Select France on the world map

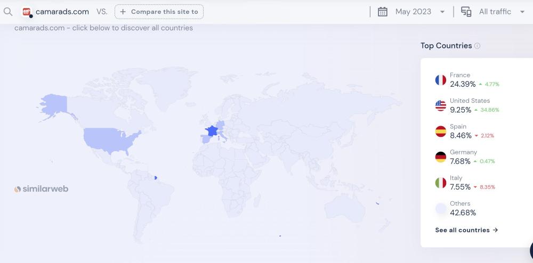tap(212, 131)
